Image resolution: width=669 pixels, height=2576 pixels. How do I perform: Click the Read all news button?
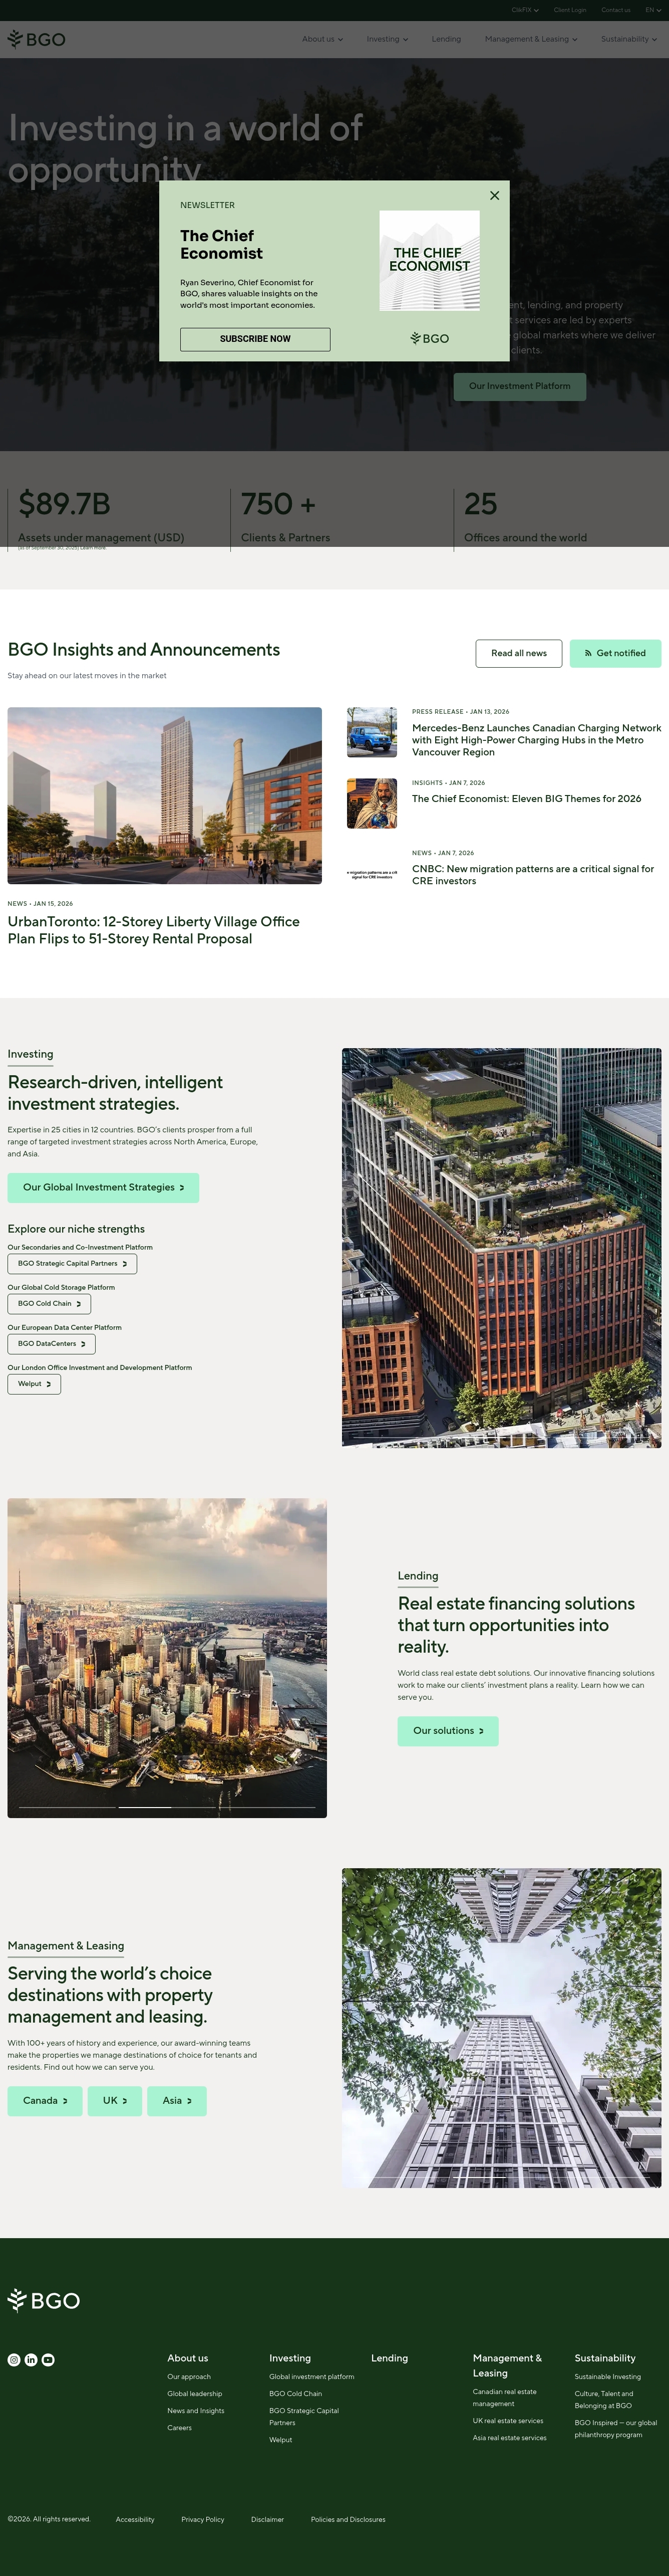click(x=519, y=653)
